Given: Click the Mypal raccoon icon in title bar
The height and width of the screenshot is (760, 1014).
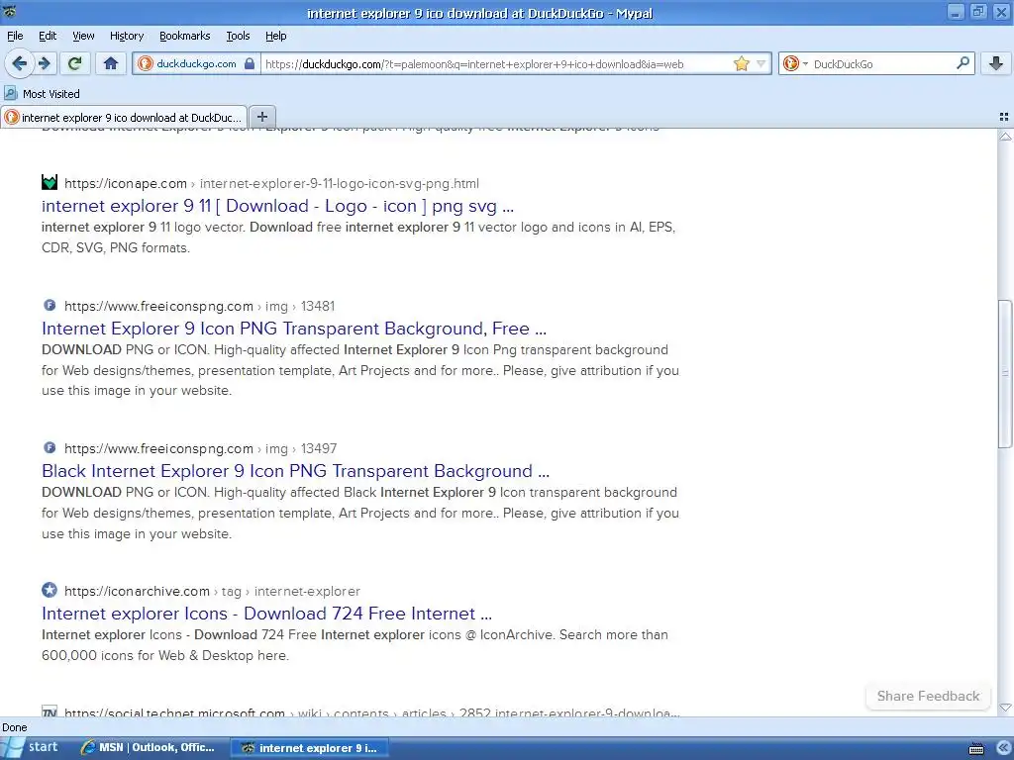Looking at the screenshot, I should (x=9, y=11).
